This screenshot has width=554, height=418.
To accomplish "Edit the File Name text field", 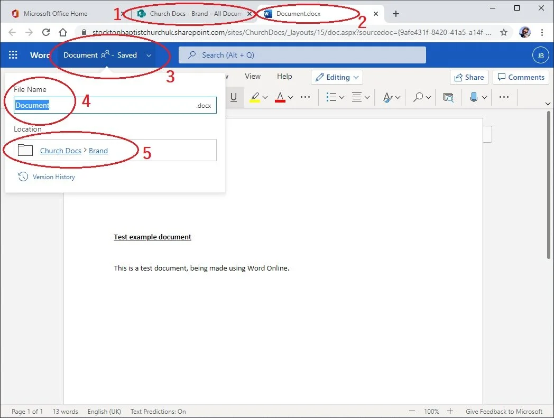I will pos(115,105).
